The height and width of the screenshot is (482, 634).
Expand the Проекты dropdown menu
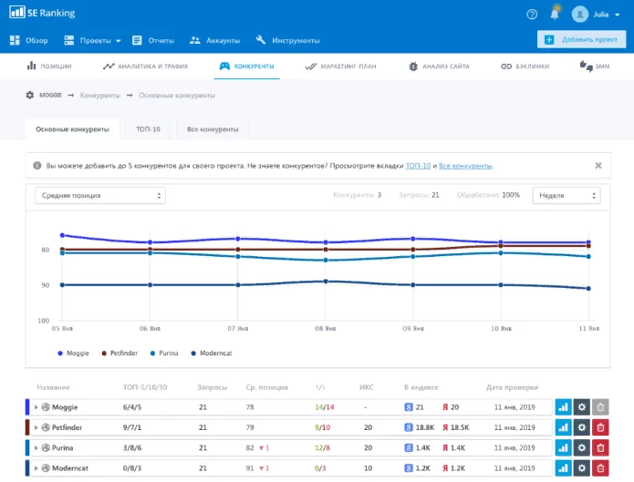coord(93,40)
